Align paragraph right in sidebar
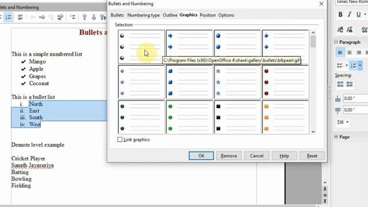This screenshot has width=368, height=207. [x=358, y=52]
